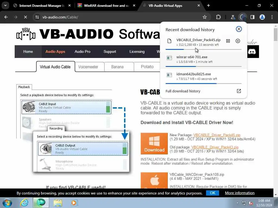Open the Licensing menu item
This screenshot has width=278, height=208.
coord(137,52)
